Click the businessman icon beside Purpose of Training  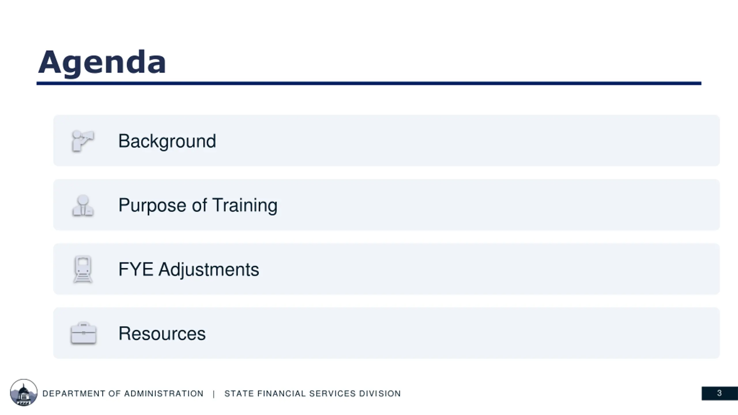pos(83,205)
